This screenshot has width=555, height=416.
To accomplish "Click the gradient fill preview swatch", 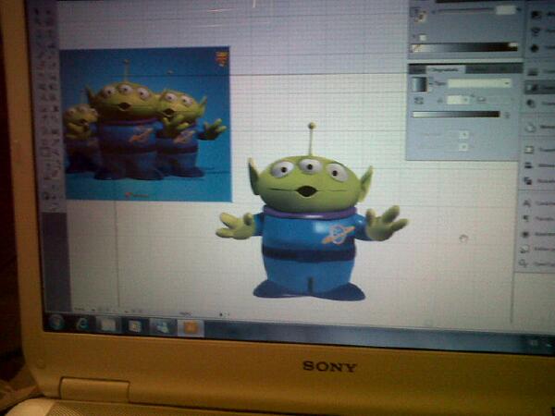I will [x=418, y=84].
